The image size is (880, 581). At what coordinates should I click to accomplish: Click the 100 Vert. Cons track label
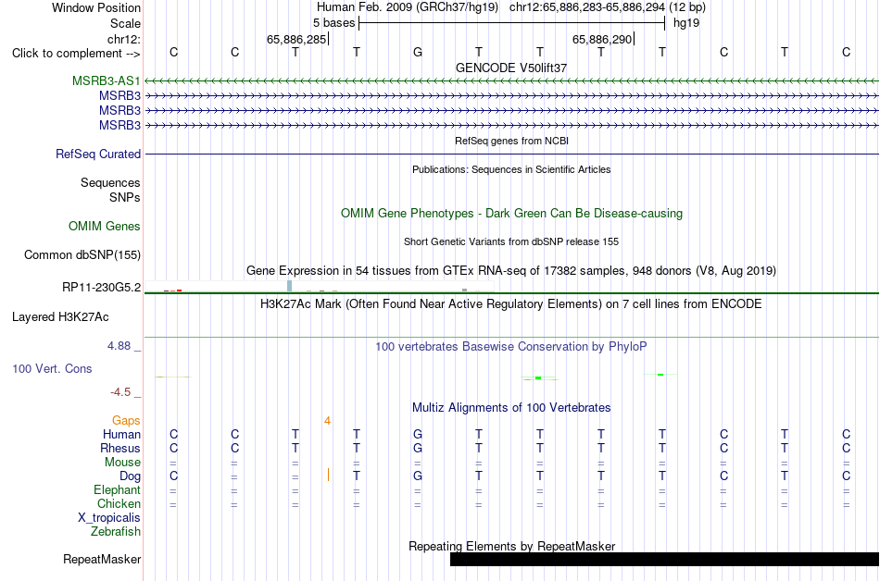tap(52, 368)
